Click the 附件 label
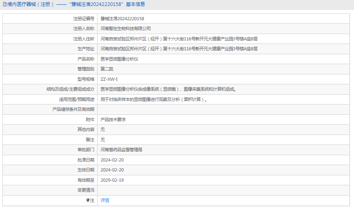This screenshot has width=354, height=209. [x=90, y=120]
